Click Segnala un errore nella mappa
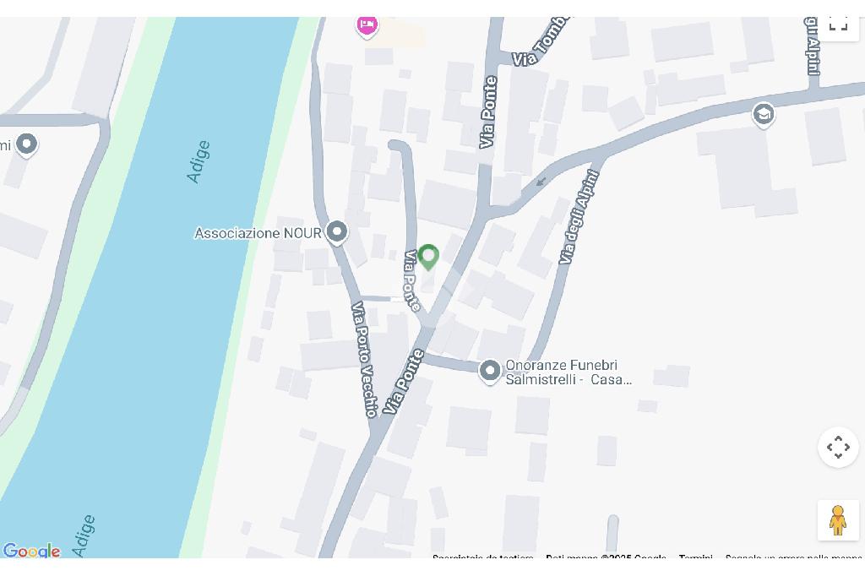 pos(793,557)
